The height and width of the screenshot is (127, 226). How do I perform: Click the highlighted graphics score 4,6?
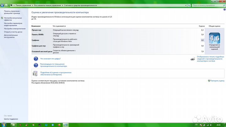pyautogui.click(x=202, y=40)
